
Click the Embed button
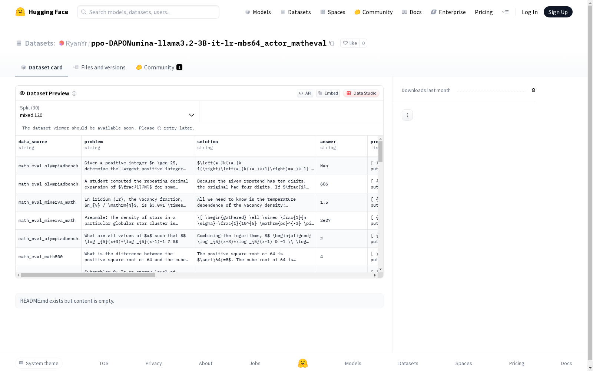tap(328, 93)
